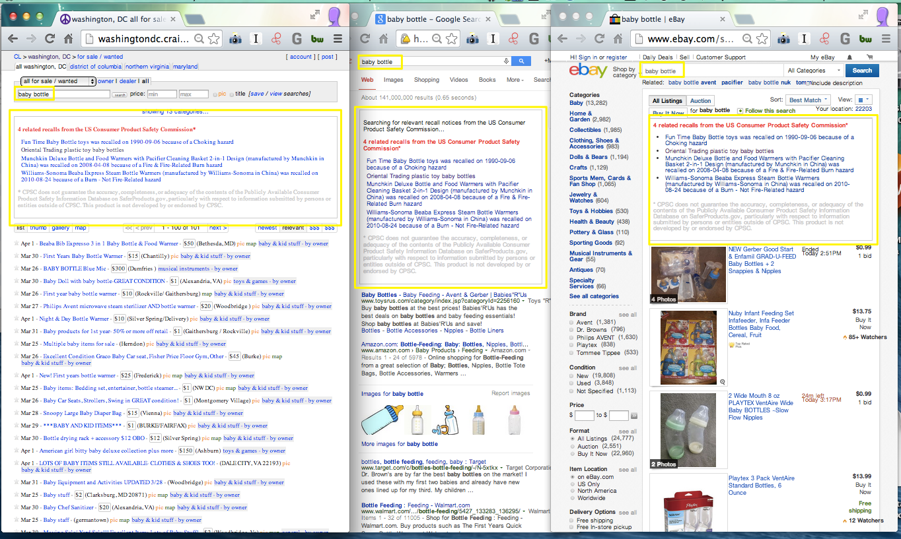The image size is (901, 539).
Task: Select the eBay 'US Only' location radio button
Action: point(572,484)
